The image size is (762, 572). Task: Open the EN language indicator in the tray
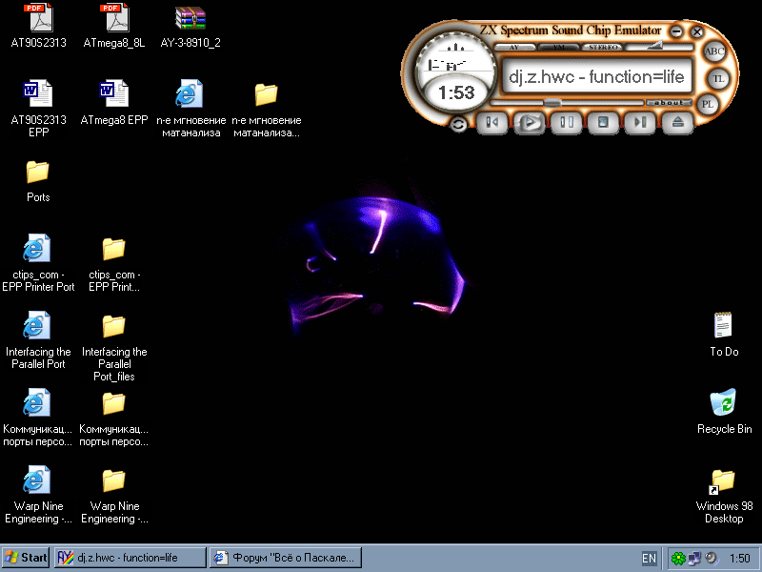click(x=649, y=559)
